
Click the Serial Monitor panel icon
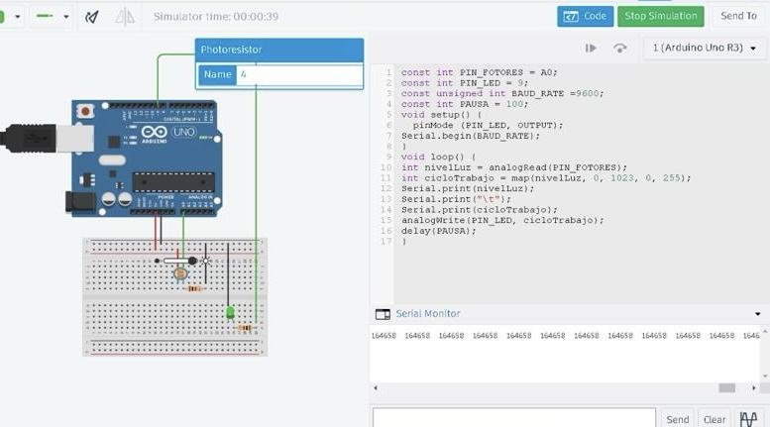[x=383, y=314]
